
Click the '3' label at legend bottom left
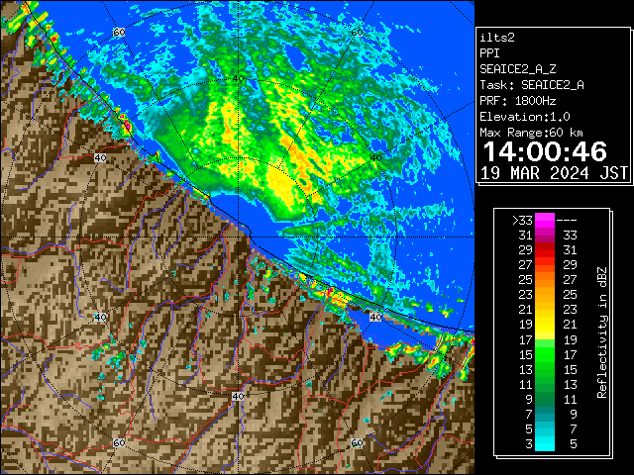[529, 444]
